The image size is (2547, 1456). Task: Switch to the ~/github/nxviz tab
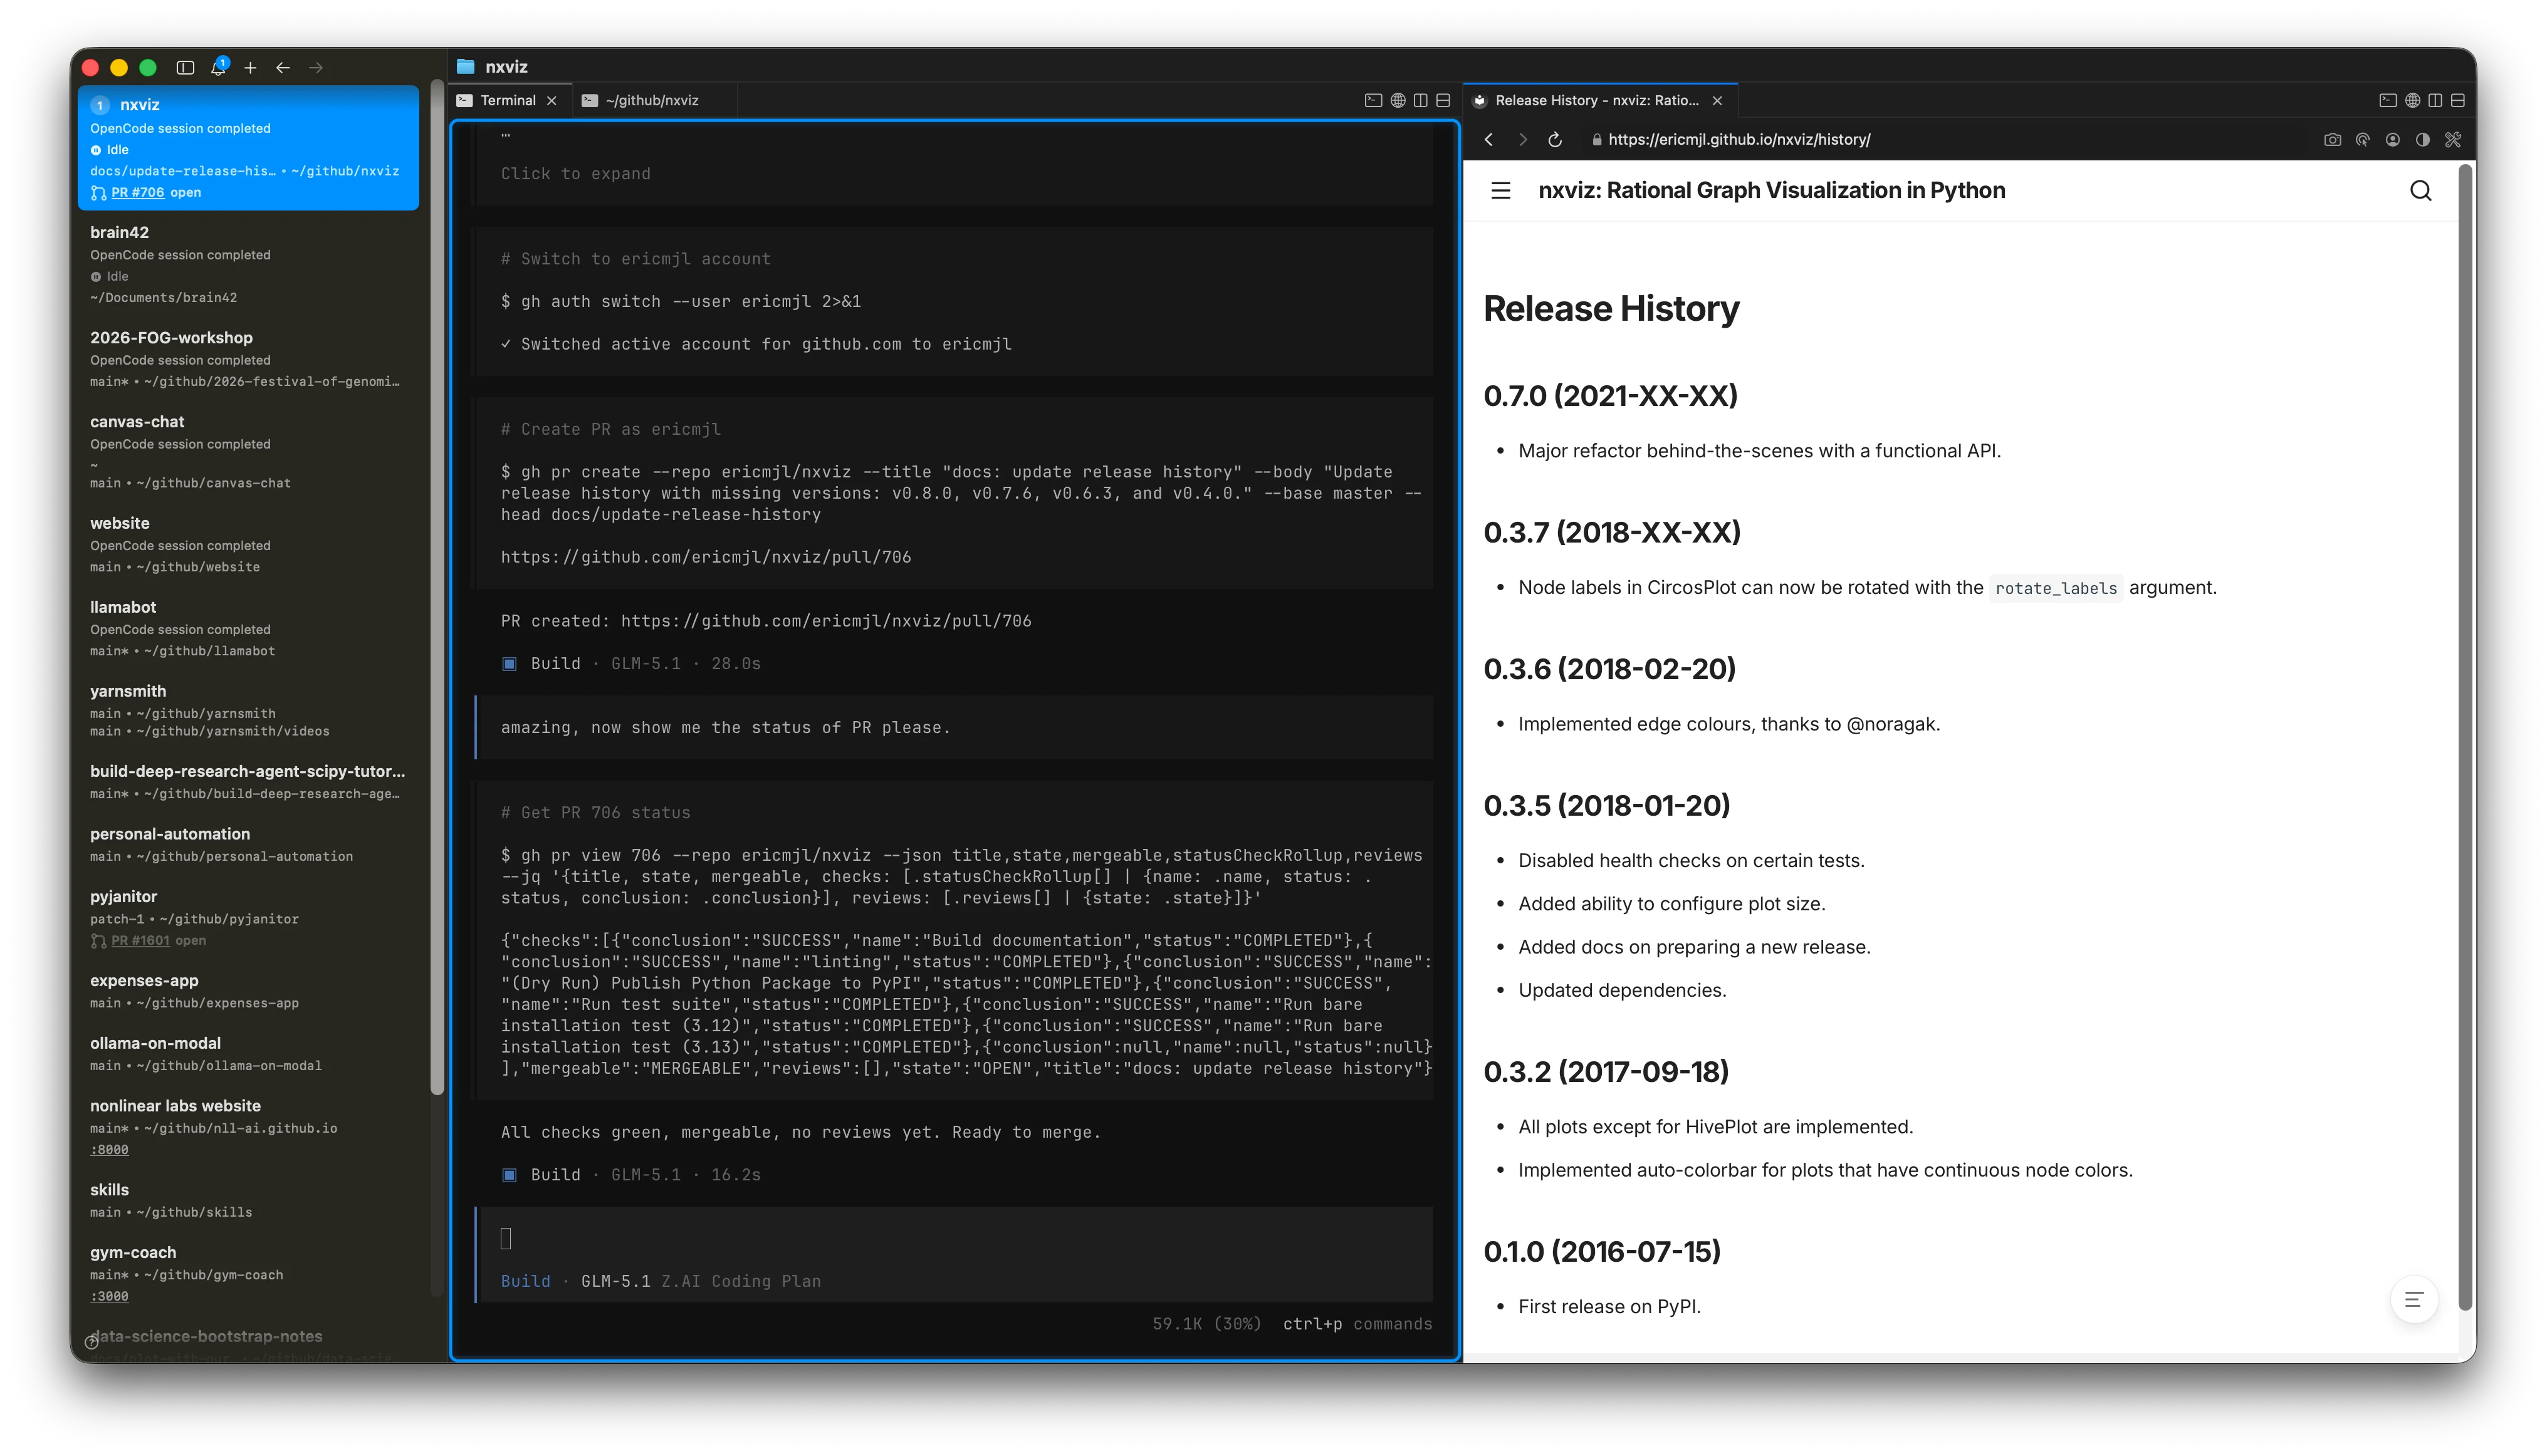[x=651, y=100]
